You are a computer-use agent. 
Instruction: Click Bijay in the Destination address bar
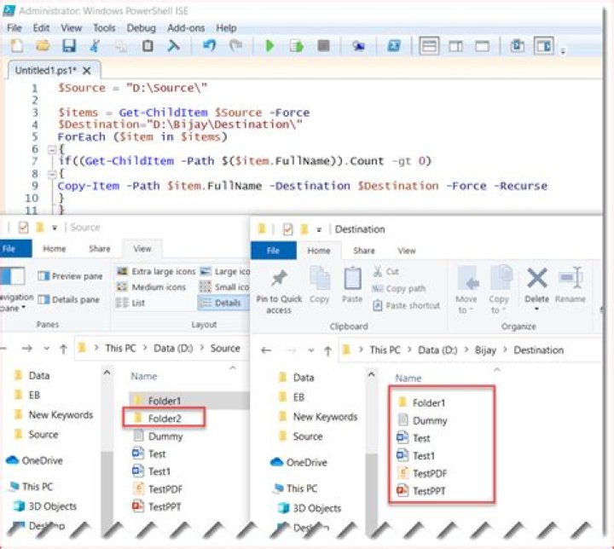pos(485,350)
